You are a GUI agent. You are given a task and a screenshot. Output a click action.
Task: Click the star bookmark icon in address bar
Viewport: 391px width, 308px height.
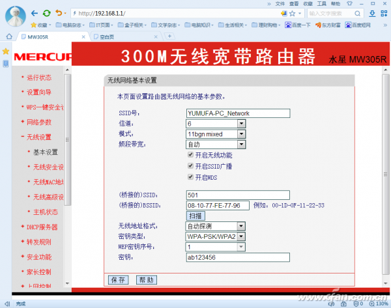pos(292,14)
